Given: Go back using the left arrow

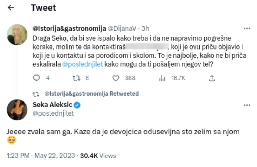Looking at the screenshot, I should coord(11,8).
